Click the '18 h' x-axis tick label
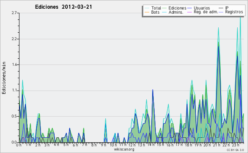 188,145
